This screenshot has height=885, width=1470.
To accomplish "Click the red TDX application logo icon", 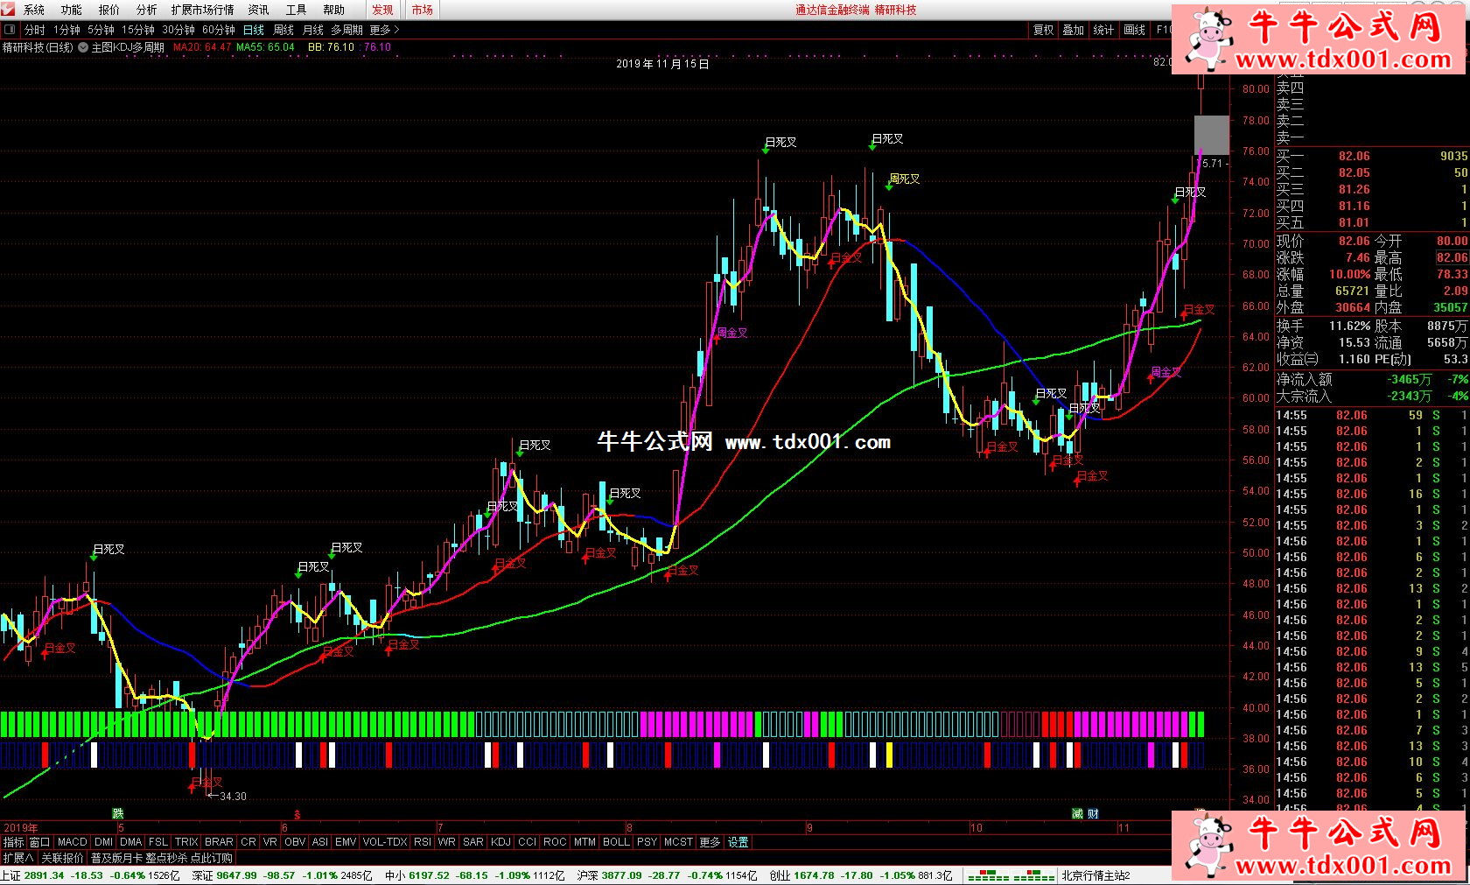I will point(10,10).
